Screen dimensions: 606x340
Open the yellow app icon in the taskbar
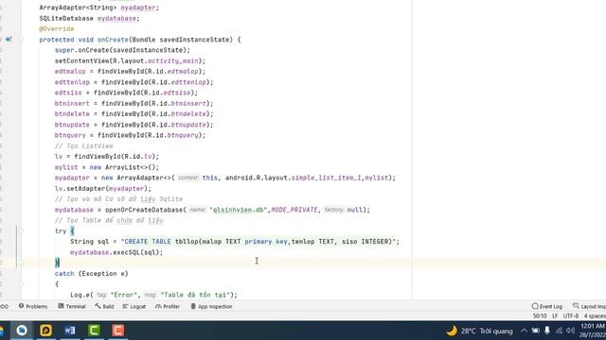pyautogui.click(x=45, y=331)
